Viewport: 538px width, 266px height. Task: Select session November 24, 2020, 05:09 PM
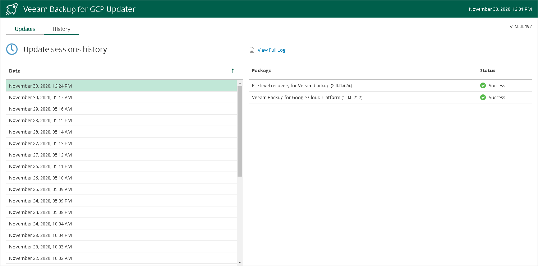121,201
